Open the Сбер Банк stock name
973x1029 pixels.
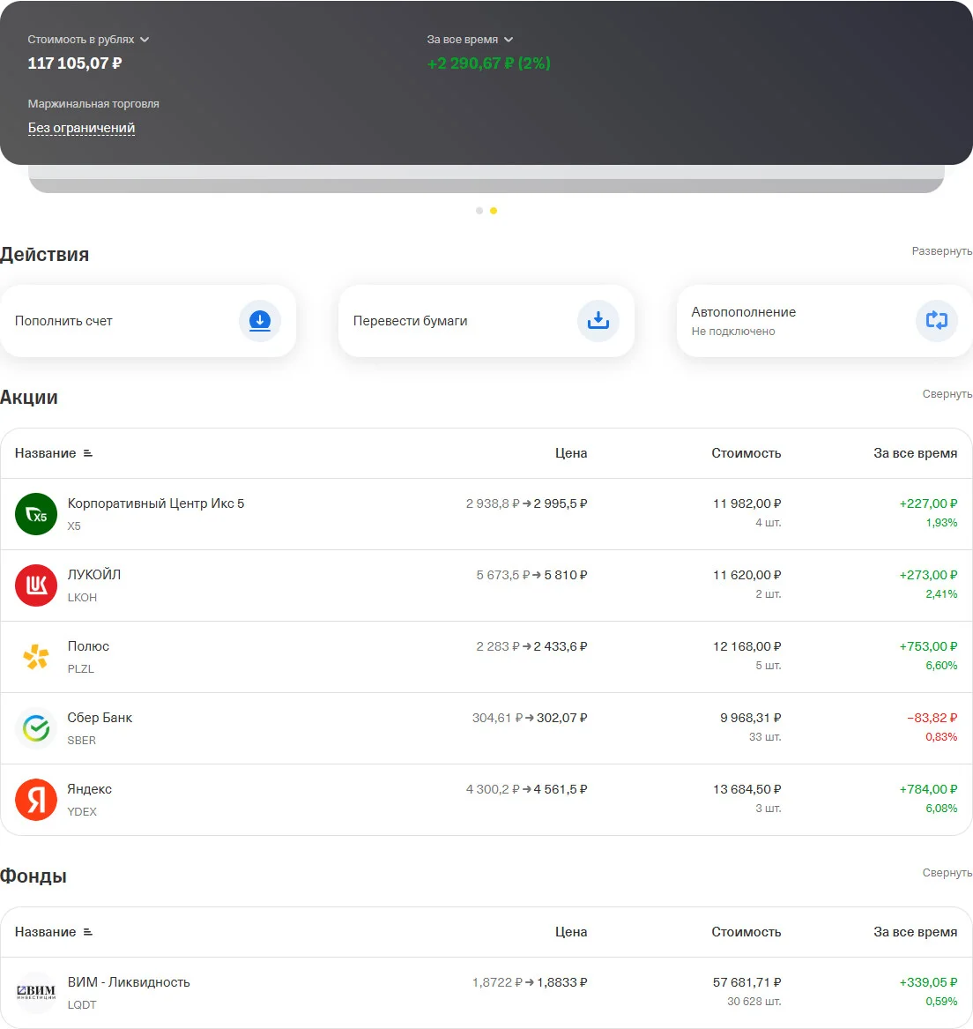tap(100, 718)
